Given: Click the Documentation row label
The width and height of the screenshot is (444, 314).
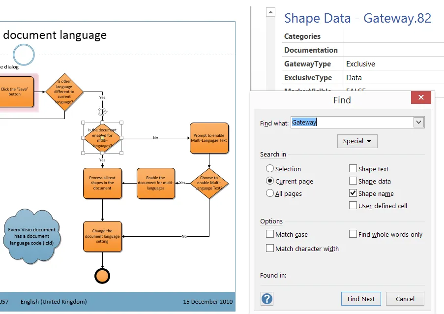Looking at the screenshot, I should pyautogui.click(x=311, y=50).
